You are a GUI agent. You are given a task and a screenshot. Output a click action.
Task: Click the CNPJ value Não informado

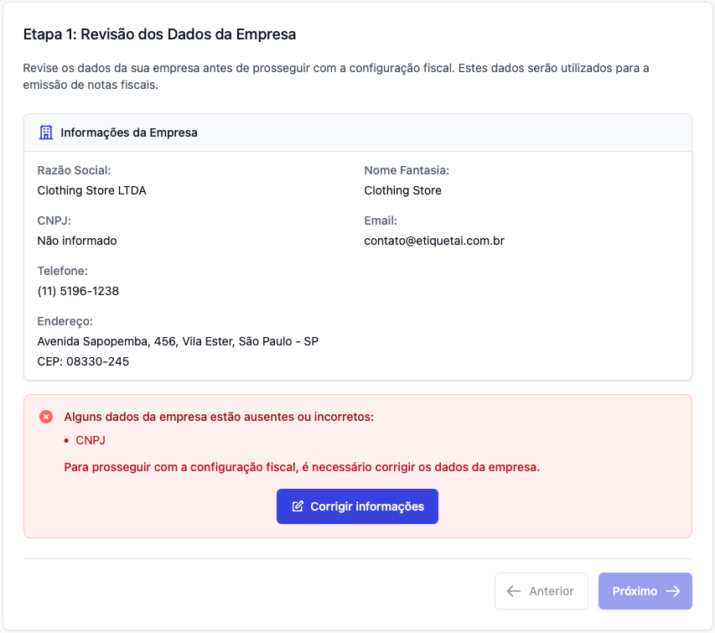tap(77, 241)
